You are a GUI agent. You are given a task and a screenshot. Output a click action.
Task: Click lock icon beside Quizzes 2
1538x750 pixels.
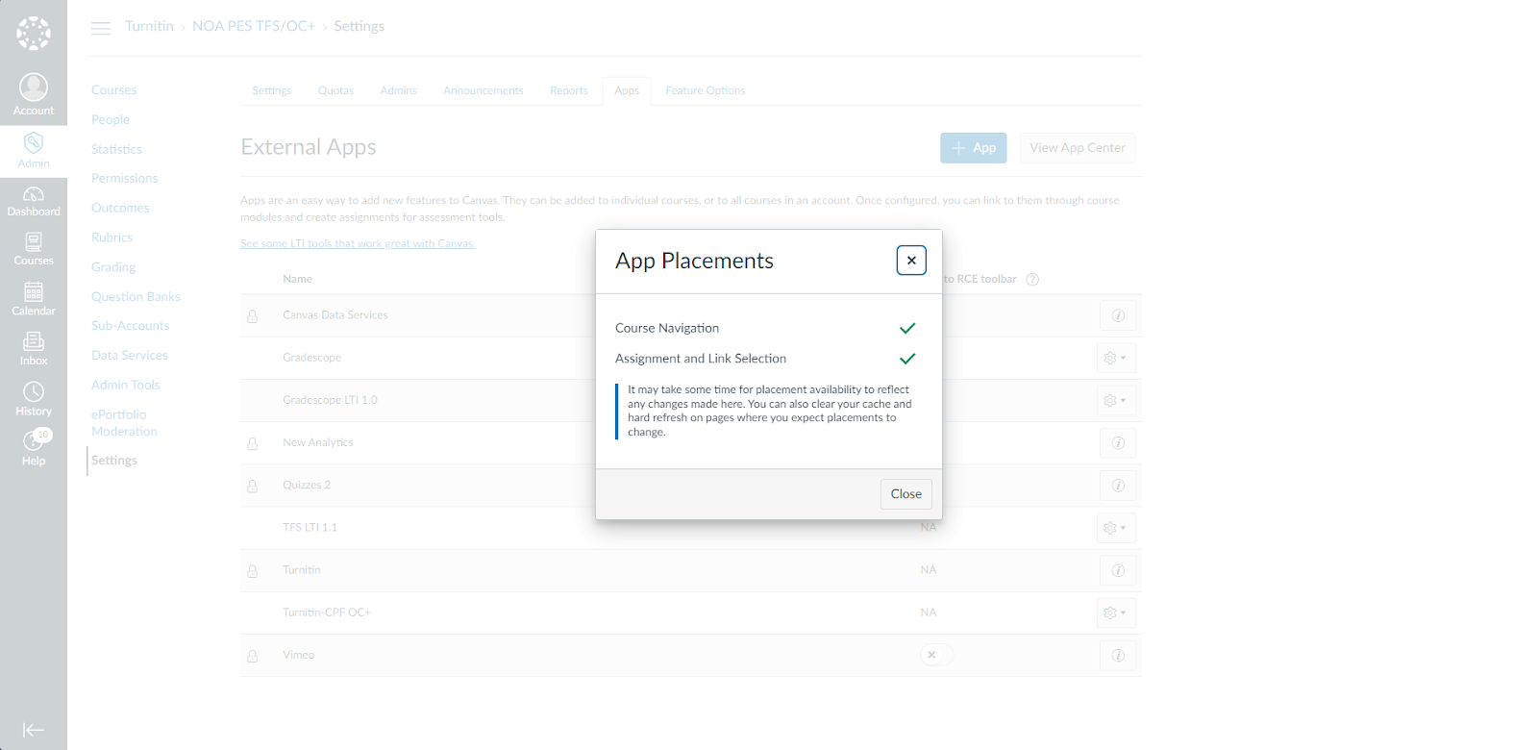click(253, 486)
